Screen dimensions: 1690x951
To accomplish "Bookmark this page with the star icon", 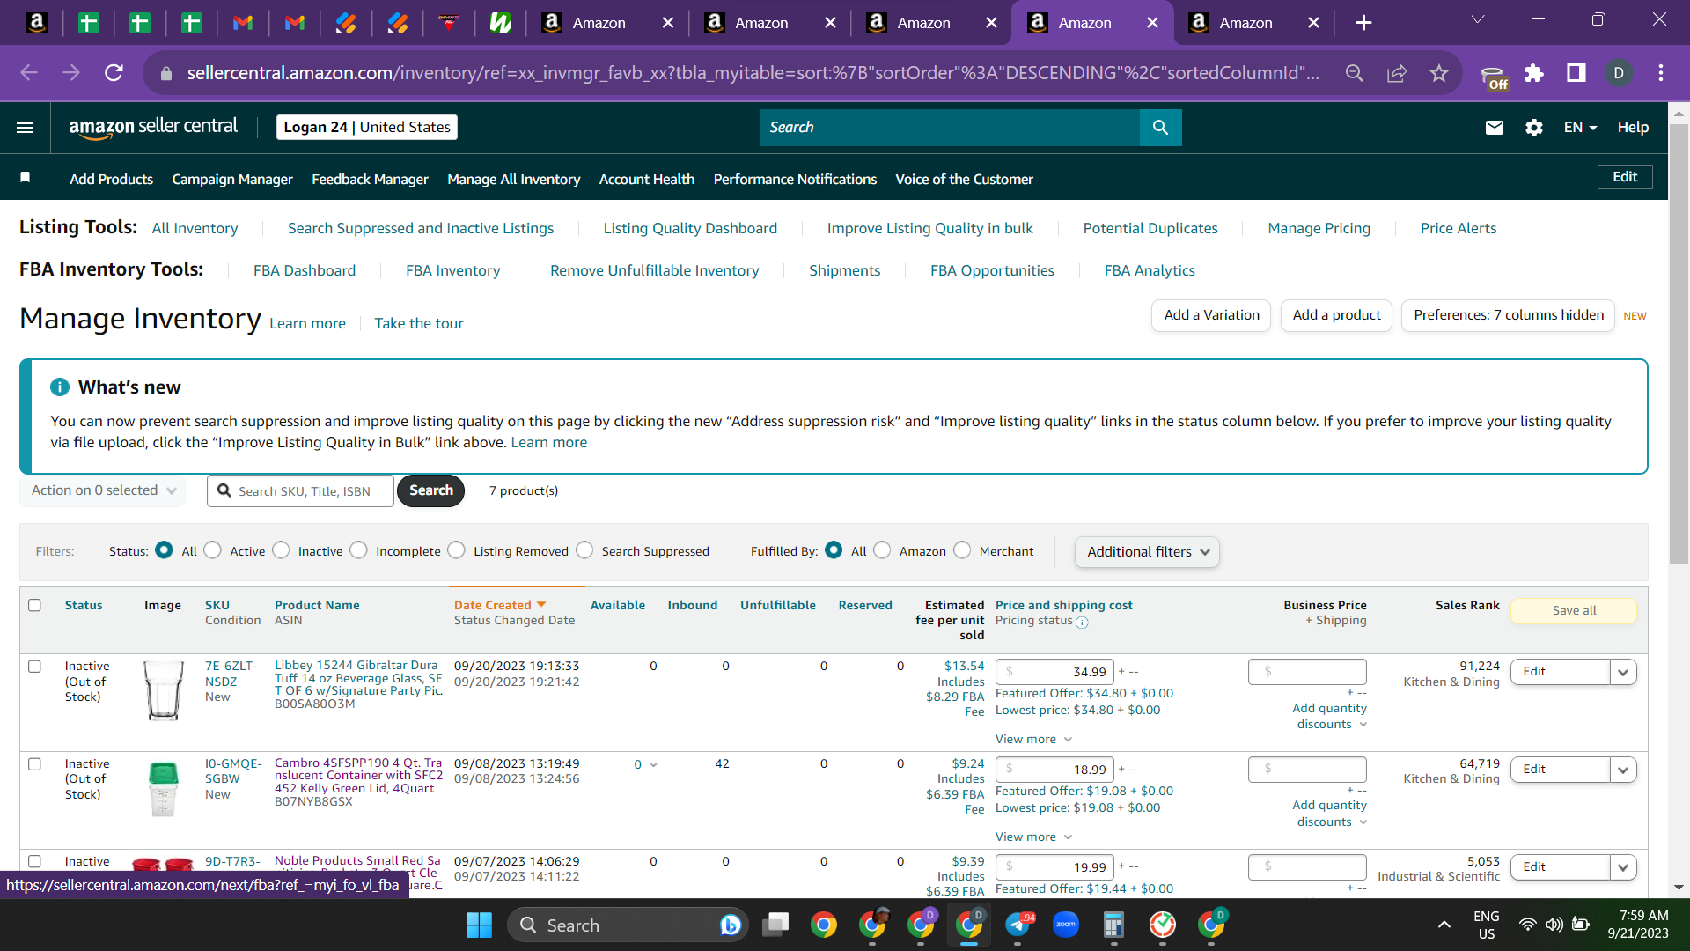I will point(1438,73).
